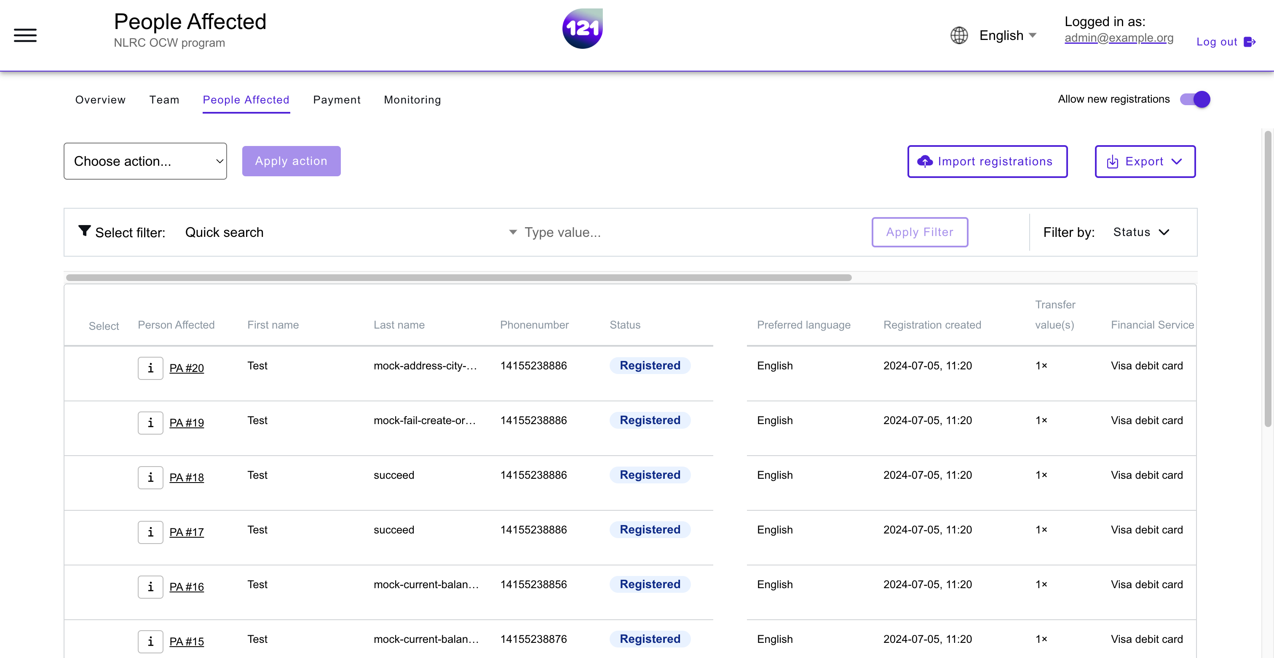
Task: Toggle the Allow new registrations switch
Action: tap(1194, 99)
